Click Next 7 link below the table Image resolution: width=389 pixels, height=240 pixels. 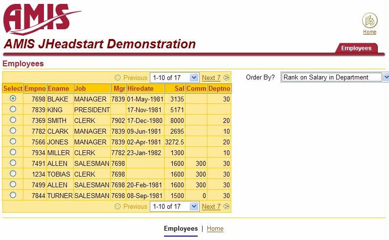(211, 206)
